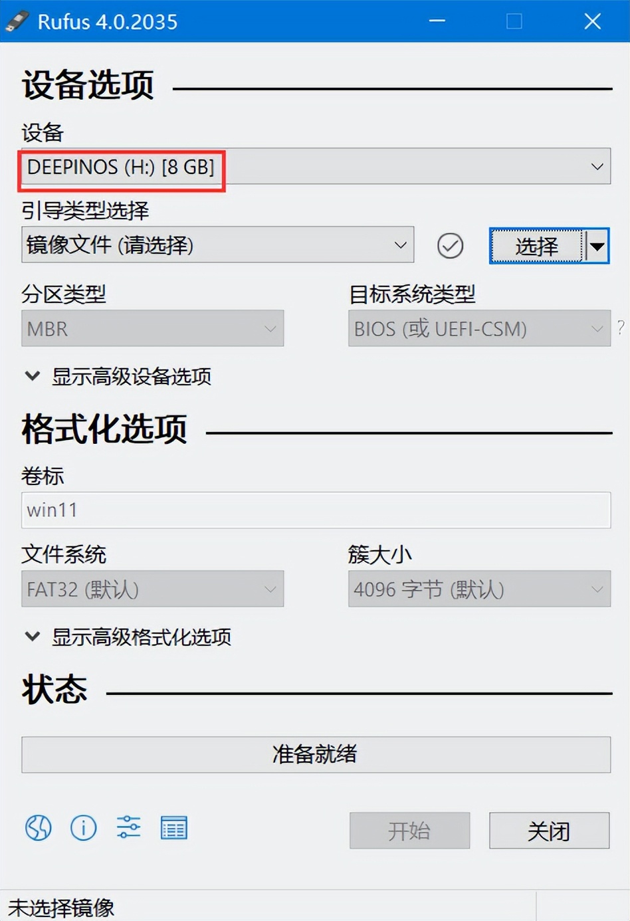Click the 选择 button
The width and height of the screenshot is (630, 921).
[537, 247]
